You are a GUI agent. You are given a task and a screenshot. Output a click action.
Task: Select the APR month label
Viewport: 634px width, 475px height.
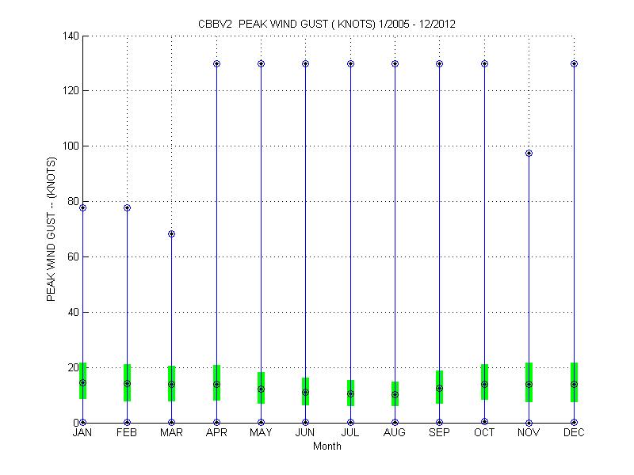216,432
